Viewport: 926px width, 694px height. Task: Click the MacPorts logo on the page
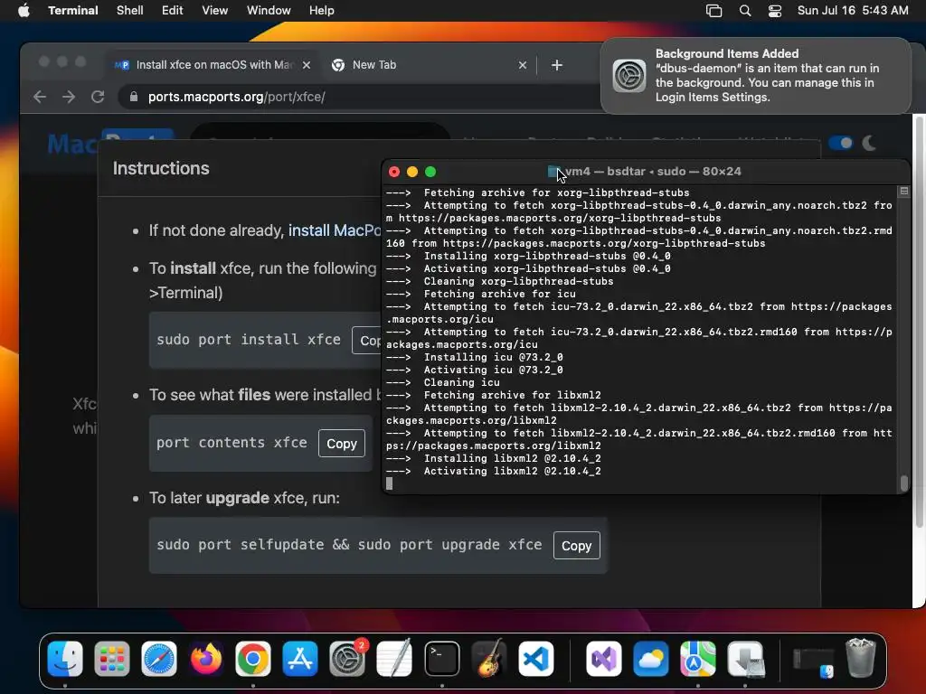click(109, 144)
